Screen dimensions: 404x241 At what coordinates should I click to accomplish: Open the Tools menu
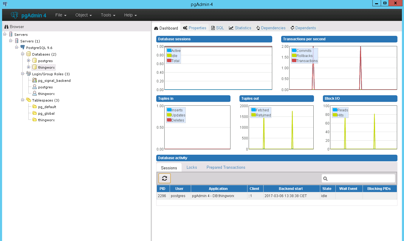coord(108,15)
